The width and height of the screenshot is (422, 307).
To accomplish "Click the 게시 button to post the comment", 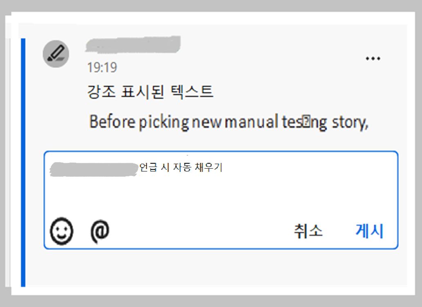I will [368, 231].
